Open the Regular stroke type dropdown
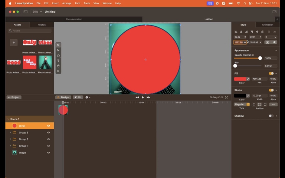 (x=242, y=105)
